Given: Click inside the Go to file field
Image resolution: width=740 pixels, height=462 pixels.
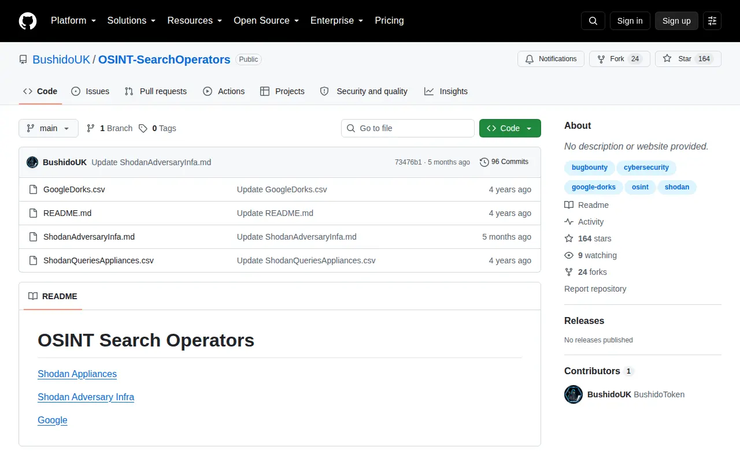Looking at the screenshot, I should pyautogui.click(x=408, y=128).
